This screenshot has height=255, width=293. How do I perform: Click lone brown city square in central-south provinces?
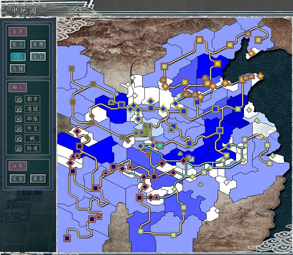click(x=148, y=155)
